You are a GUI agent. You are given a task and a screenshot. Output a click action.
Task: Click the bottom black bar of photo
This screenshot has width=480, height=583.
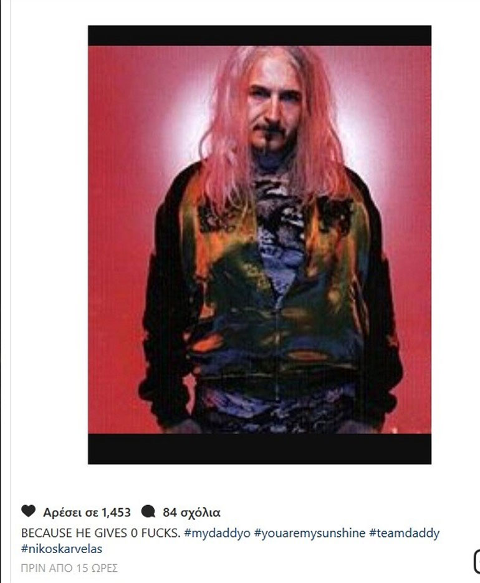click(259, 449)
